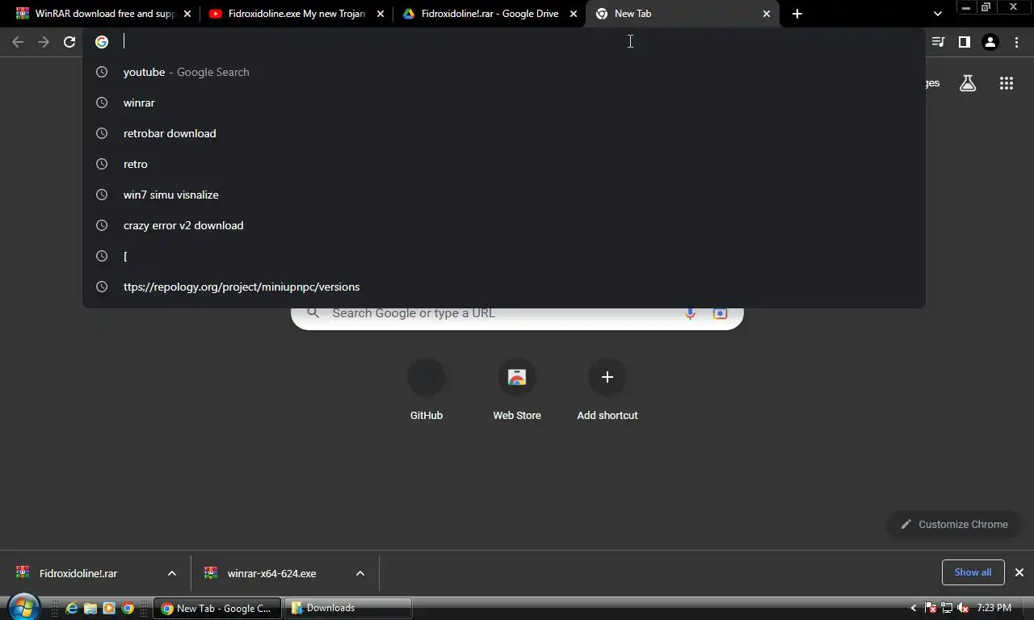The image size is (1034, 620).
Task: Choose the retrobar download suggestion
Action: tap(504, 133)
